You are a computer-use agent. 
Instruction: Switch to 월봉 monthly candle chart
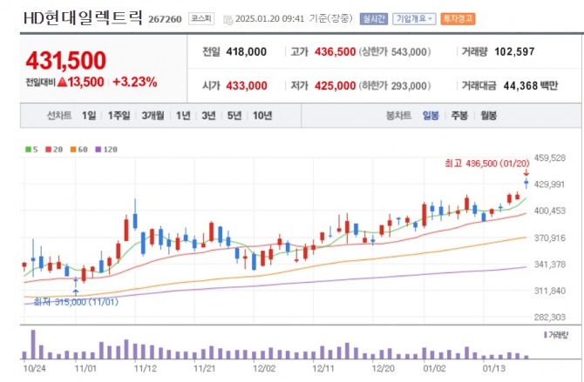(x=488, y=116)
